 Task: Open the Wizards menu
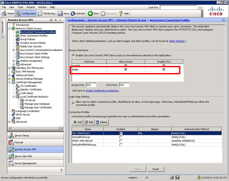click(x=31, y=7)
